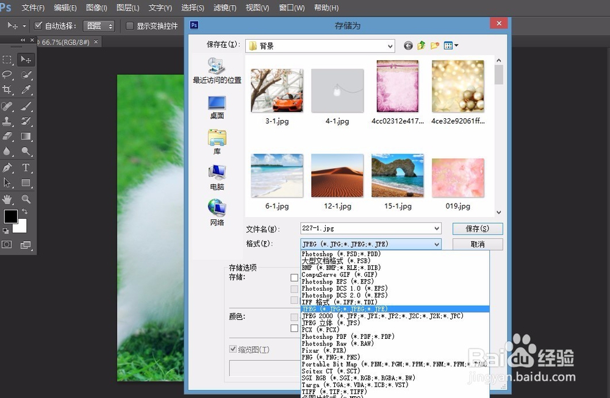The image size is (610, 398).
Task: Toggle Quick Mask mode
Action: click(7, 244)
